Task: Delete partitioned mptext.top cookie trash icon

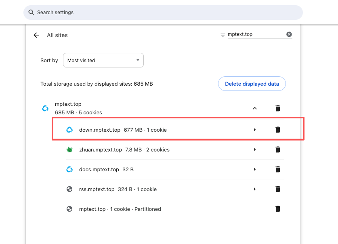Action: click(278, 209)
